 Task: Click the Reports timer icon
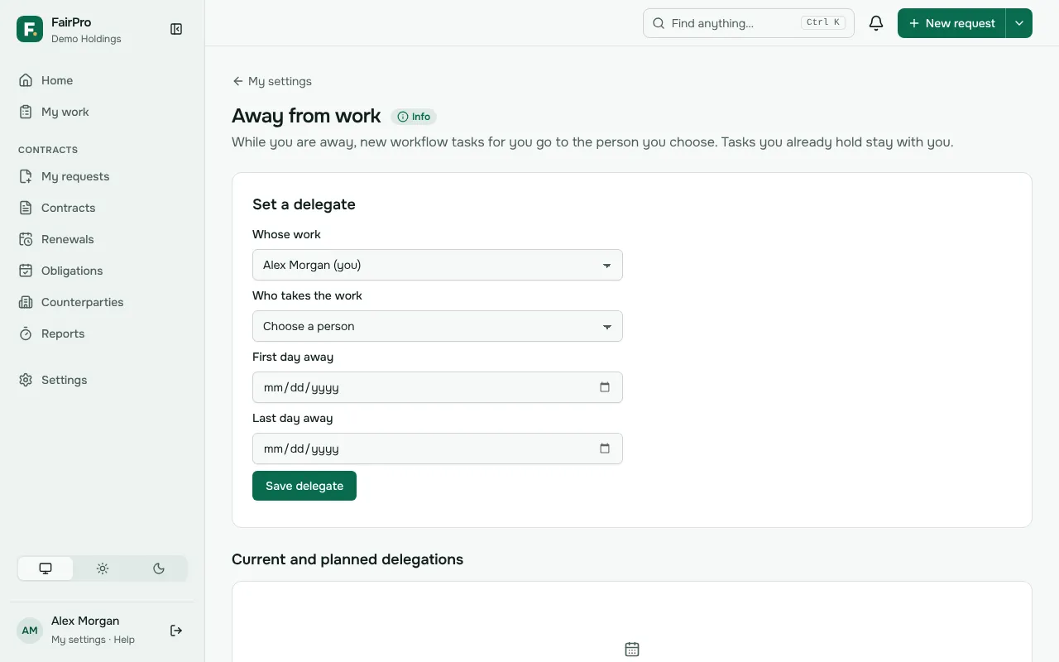tap(26, 333)
